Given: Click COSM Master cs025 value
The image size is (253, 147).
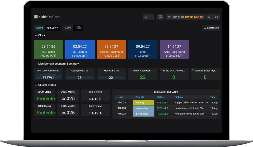Looking at the screenshot, I should tap(68, 99).
